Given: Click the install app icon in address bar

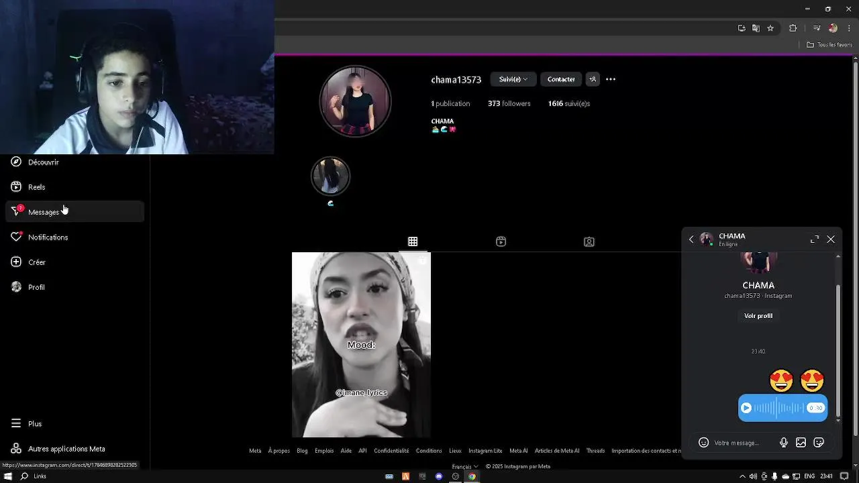Looking at the screenshot, I should 742,28.
